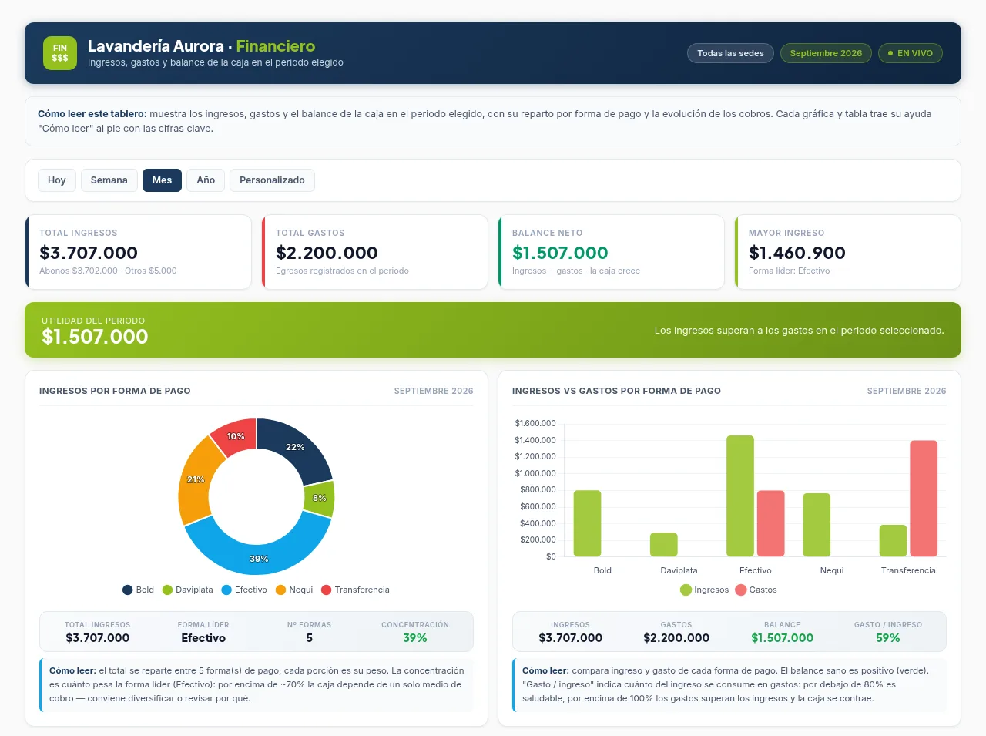Click the Utilidad del Periodo green banner
The image size is (986, 736).
click(x=493, y=330)
